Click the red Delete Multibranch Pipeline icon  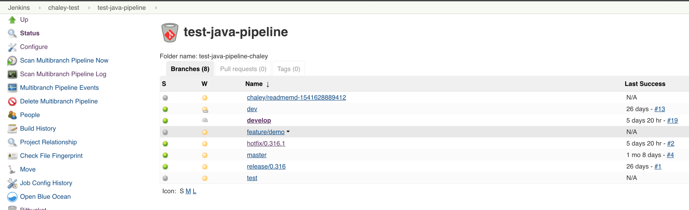[12, 102]
